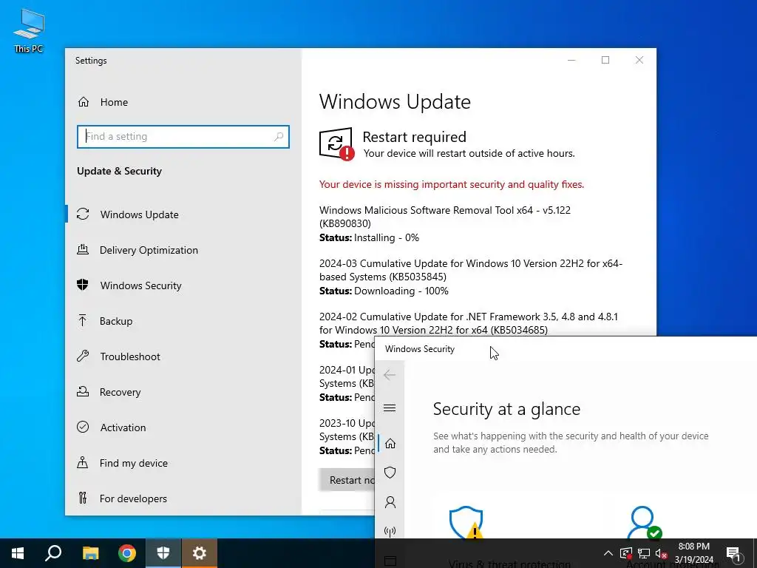Image resolution: width=757 pixels, height=568 pixels.
Task: Click the KB5035845 cumulative update entry
Action: click(x=471, y=277)
